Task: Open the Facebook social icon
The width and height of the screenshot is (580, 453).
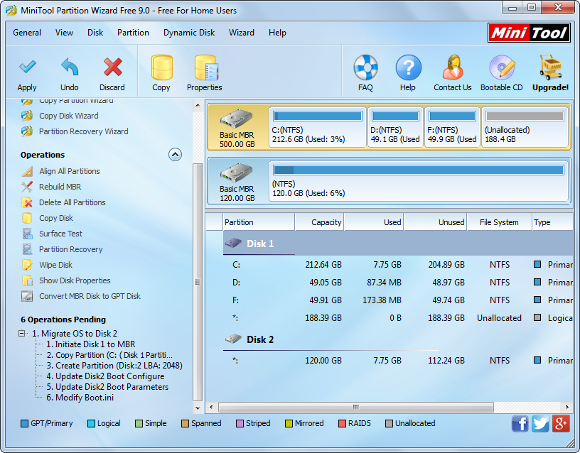Action: (520, 423)
